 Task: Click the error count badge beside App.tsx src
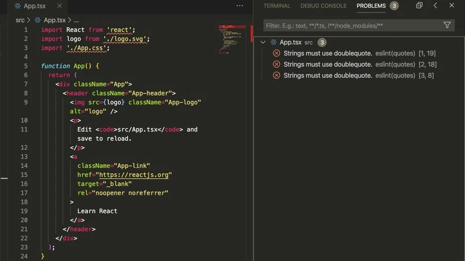pos(322,42)
